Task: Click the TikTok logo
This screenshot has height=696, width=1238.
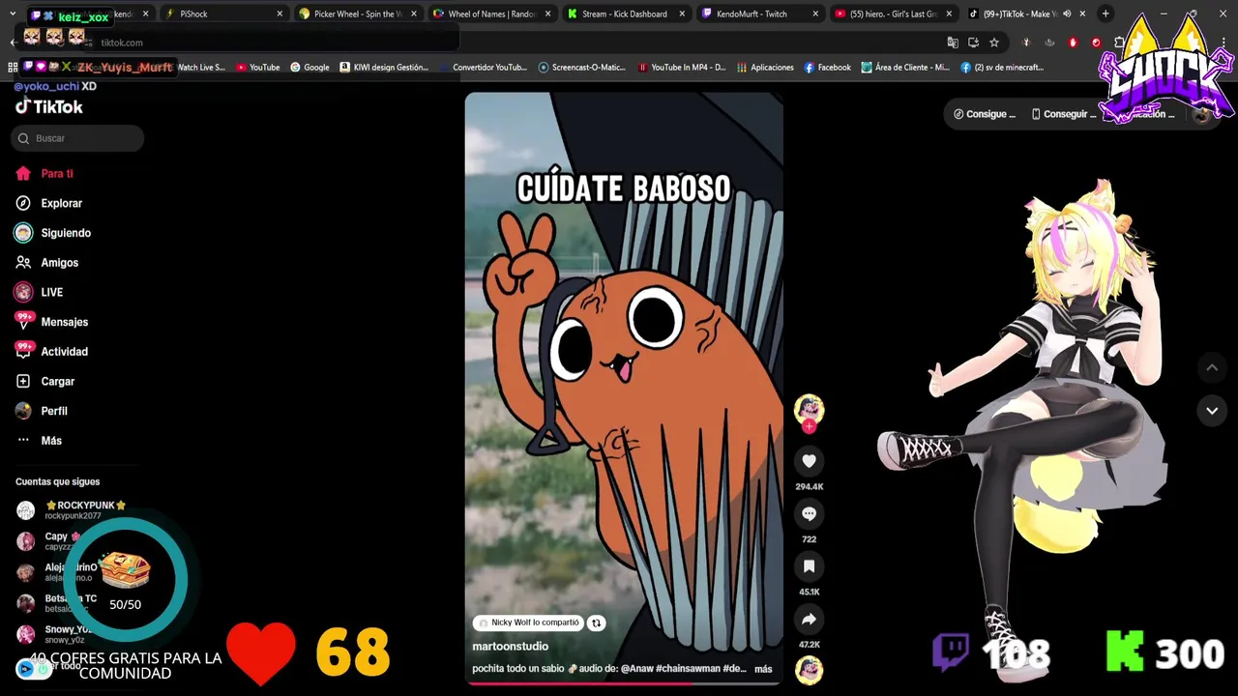Action: click(49, 107)
